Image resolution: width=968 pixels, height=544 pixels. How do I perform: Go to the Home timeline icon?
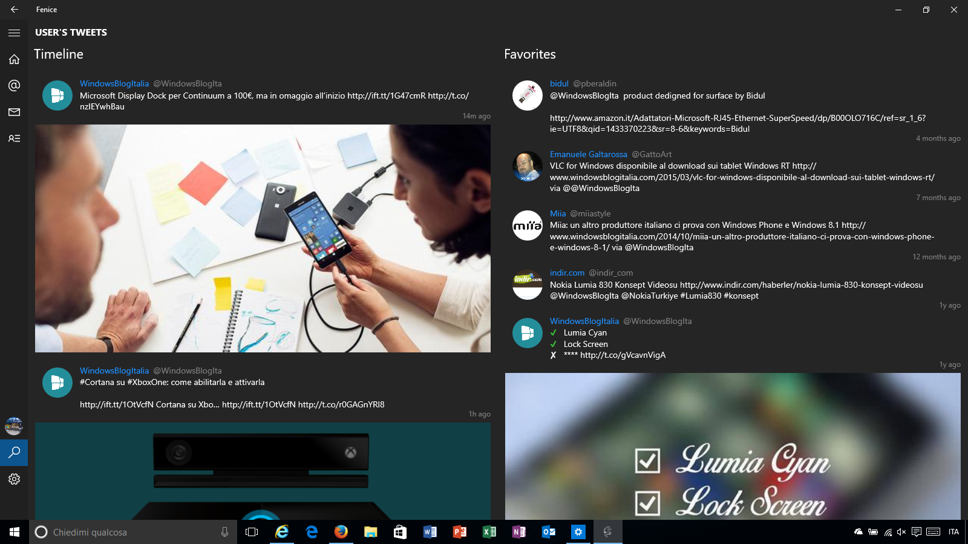coord(14,59)
